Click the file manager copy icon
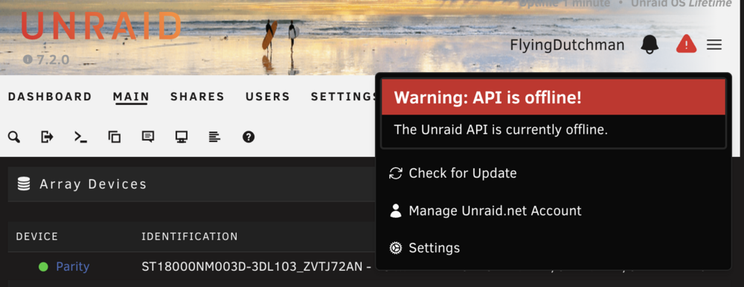This screenshot has height=287, width=744. (115, 138)
